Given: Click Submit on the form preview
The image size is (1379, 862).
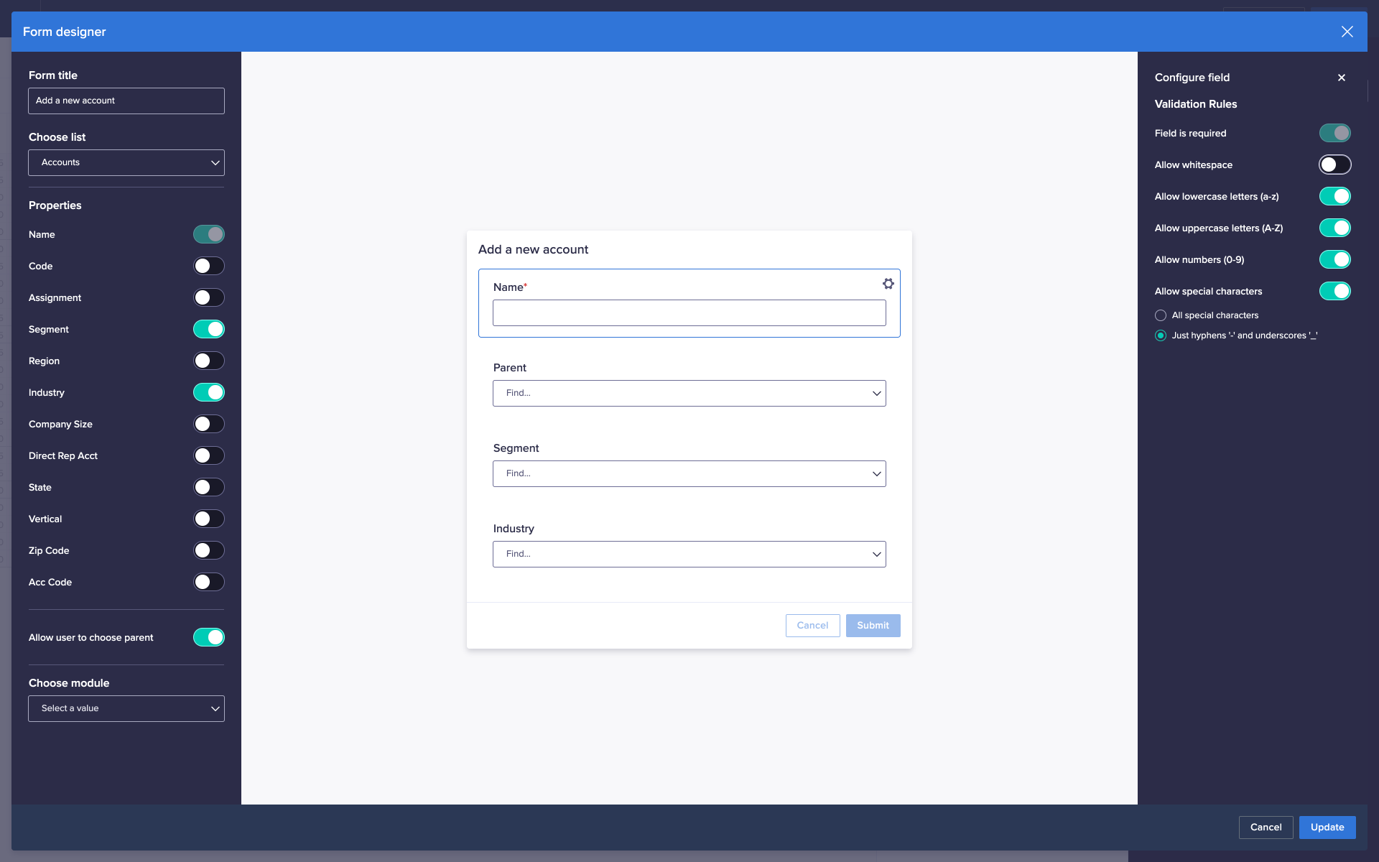Looking at the screenshot, I should pos(873,626).
